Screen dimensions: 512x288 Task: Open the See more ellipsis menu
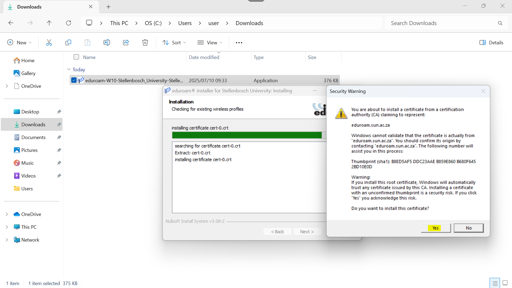[x=239, y=43]
